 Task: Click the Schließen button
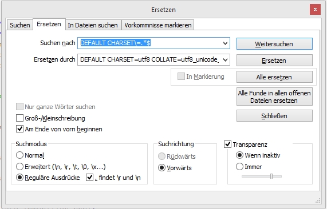click(x=274, y=115)
